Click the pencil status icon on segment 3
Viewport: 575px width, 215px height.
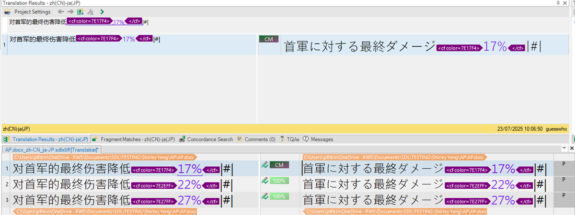(x=264, y=196)
